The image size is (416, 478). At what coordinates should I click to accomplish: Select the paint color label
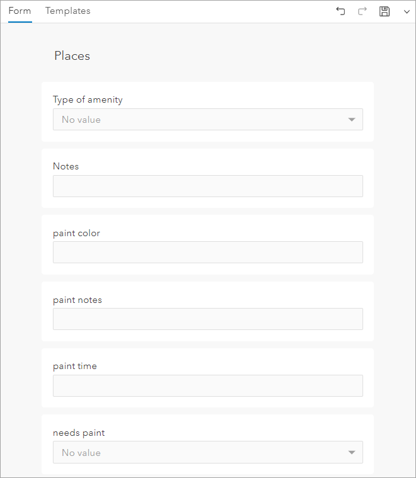(x=76, y=233)
